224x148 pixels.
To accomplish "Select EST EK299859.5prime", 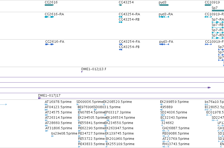I will click(174, 102).
